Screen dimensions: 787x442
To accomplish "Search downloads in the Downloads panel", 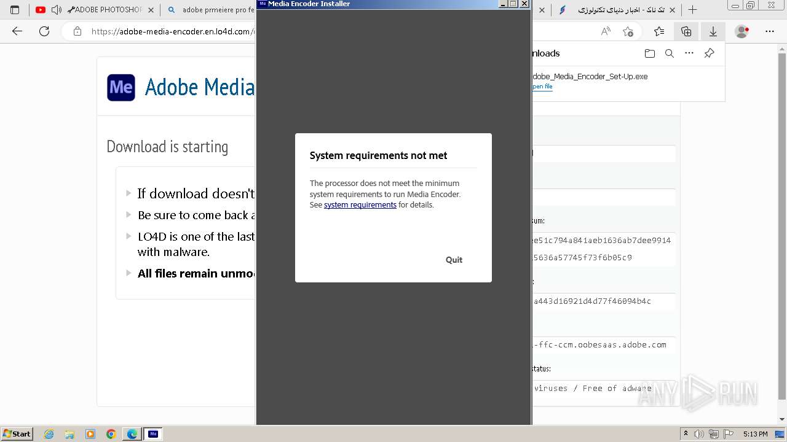I will 670,53.
